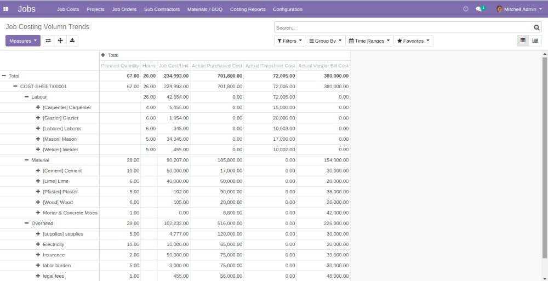Open the activities clock icon
Image resolution: width=548 pixels, height=281 pixels.
[466, 9]
